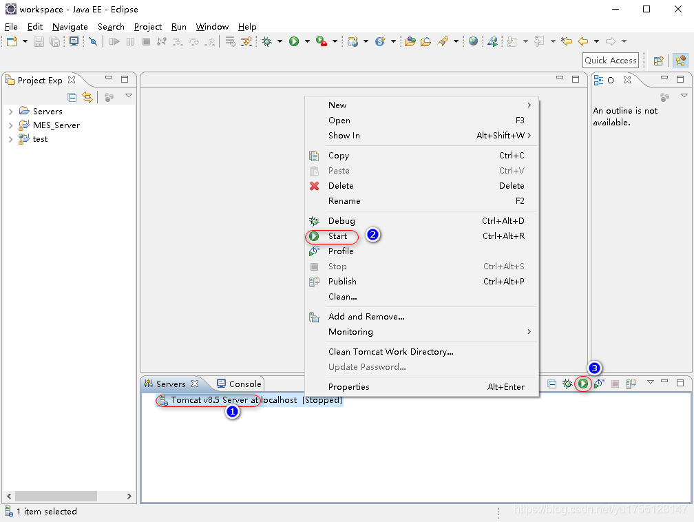Image resolution: width=694 pixels, height=522 pixels.
Task: Click the main toolbar Debug bug icon
Action: click(267, 42)
